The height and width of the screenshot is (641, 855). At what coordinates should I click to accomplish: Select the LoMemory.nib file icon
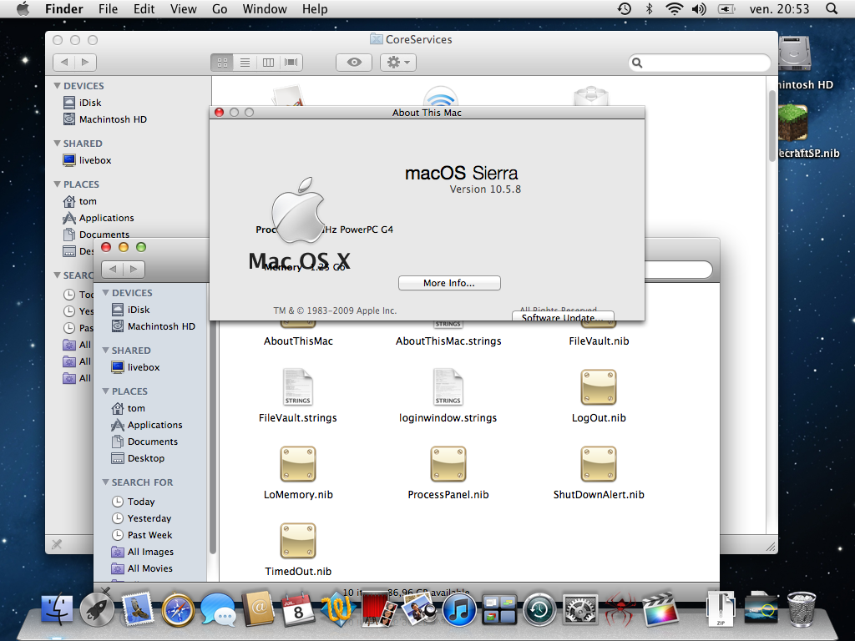(x=298, y=464)
